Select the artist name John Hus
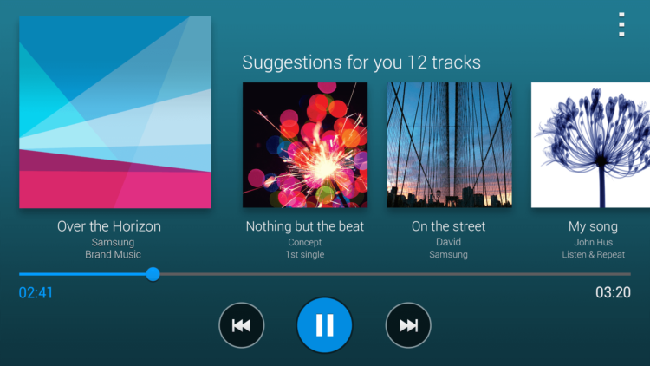The height and width of the screenshot is (366, 650). (x=593, y=242)
